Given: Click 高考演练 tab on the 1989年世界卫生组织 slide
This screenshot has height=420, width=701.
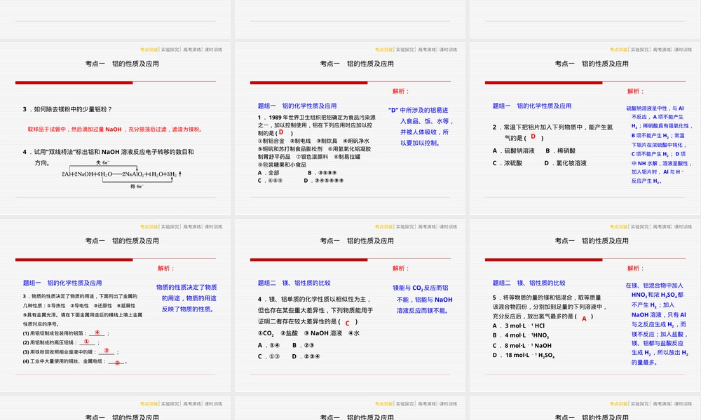Looking at the screenshot, I should coord(427,50).
